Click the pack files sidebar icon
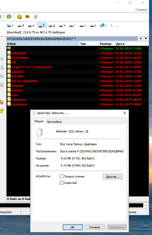This screenshot has height=235, width=152. point(2,102)
